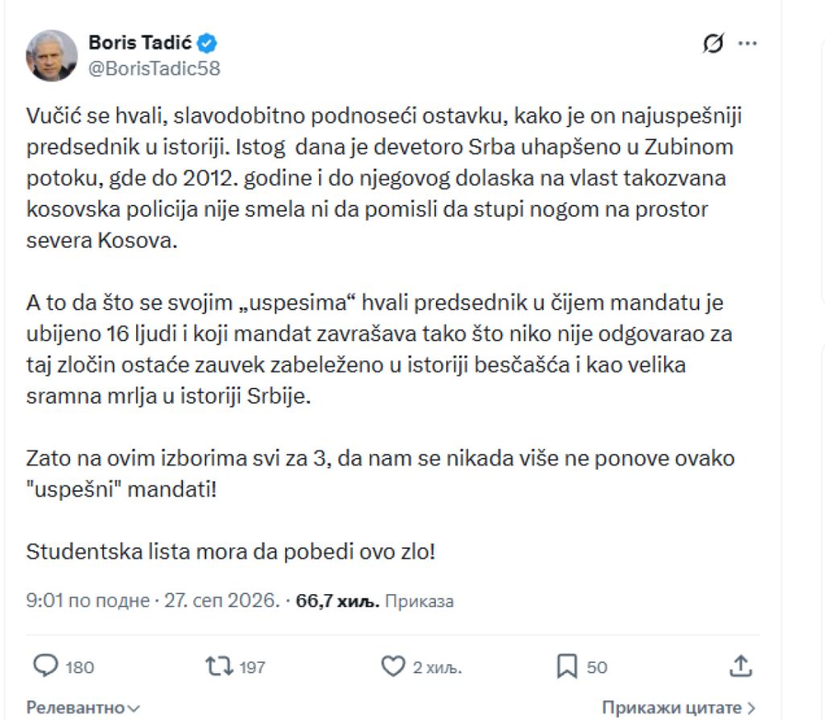Click the Boris Tadić display name

click(x=140, y=43)
